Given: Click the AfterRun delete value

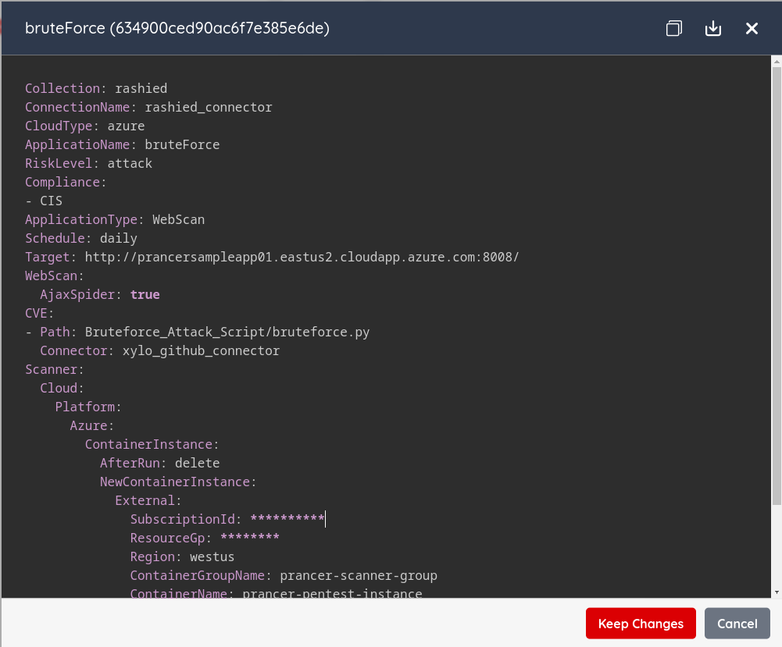Looking at the screenshot, I should 198,464.
